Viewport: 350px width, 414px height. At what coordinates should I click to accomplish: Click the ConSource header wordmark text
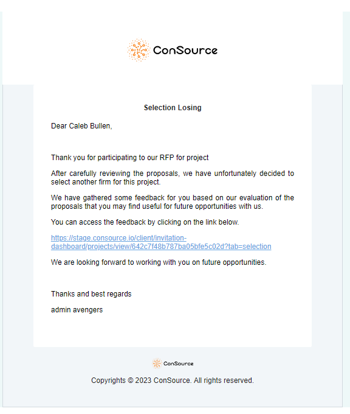[x=185, y=50]
